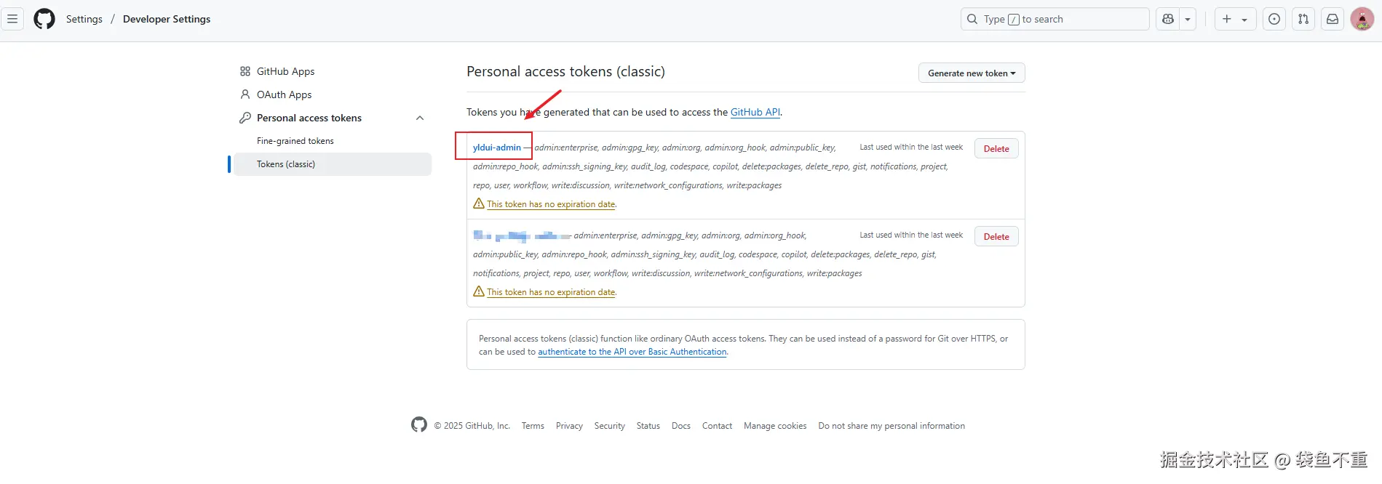Image resolution: width=1382 pixels, height=484 pixels.
Task: Open GitHub Copilot chat icon
Action: click(x=1168, y=19)
